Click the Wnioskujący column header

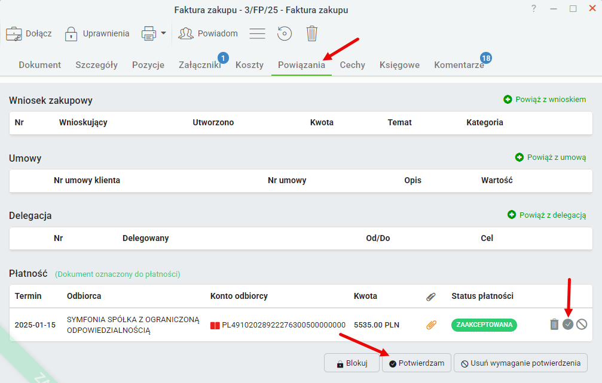coord(83,122)
